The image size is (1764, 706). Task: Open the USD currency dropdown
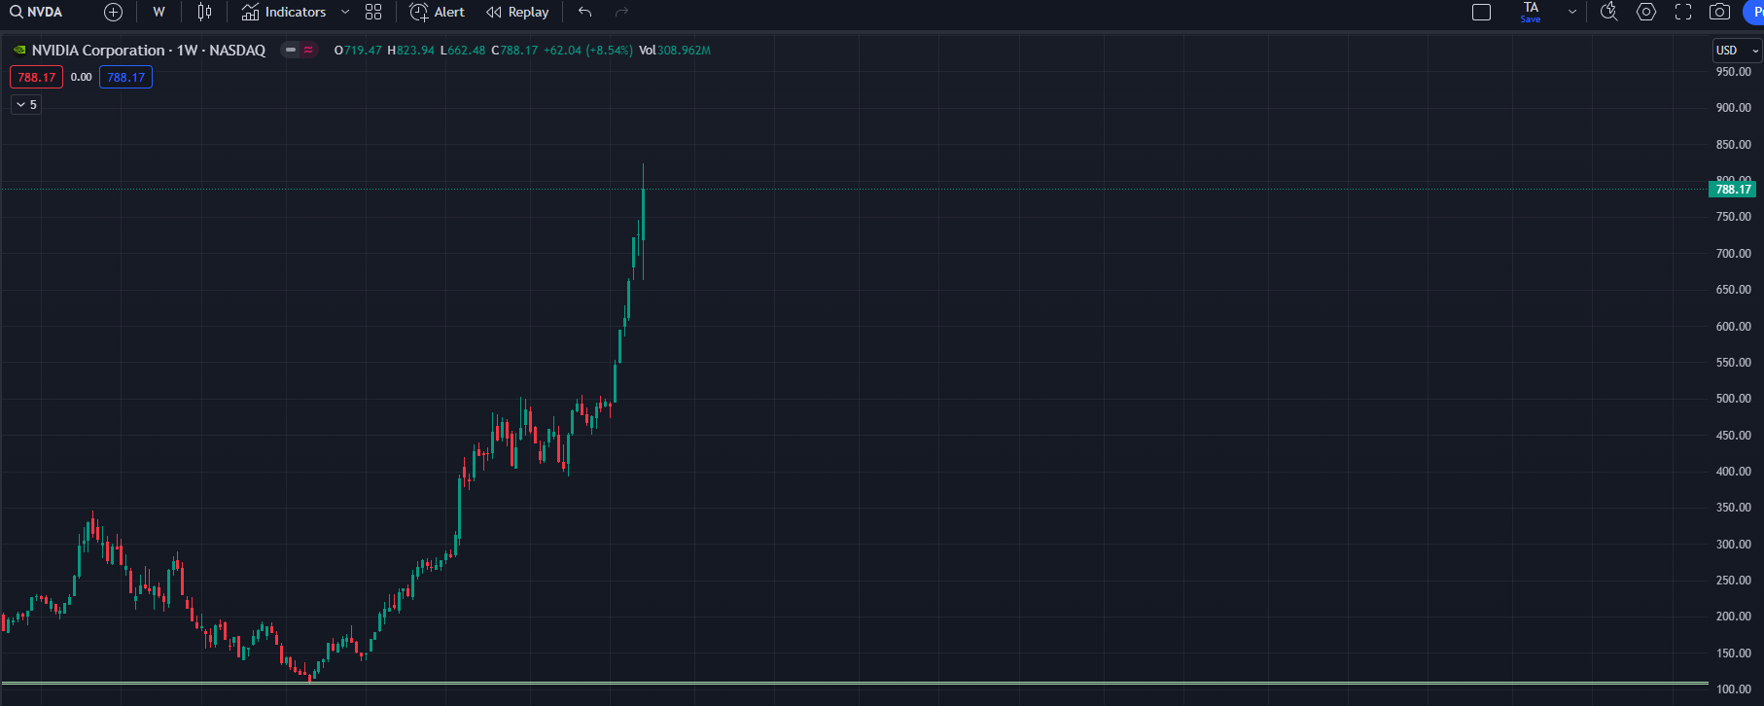[x=1737, y=50]
